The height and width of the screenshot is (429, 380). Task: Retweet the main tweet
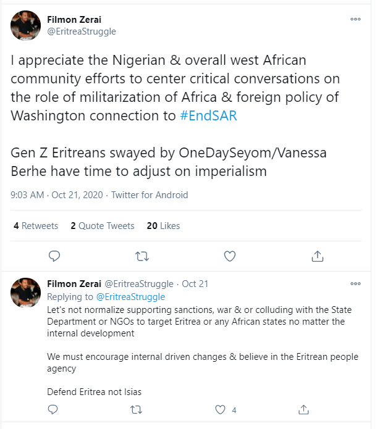click(141, 256)
